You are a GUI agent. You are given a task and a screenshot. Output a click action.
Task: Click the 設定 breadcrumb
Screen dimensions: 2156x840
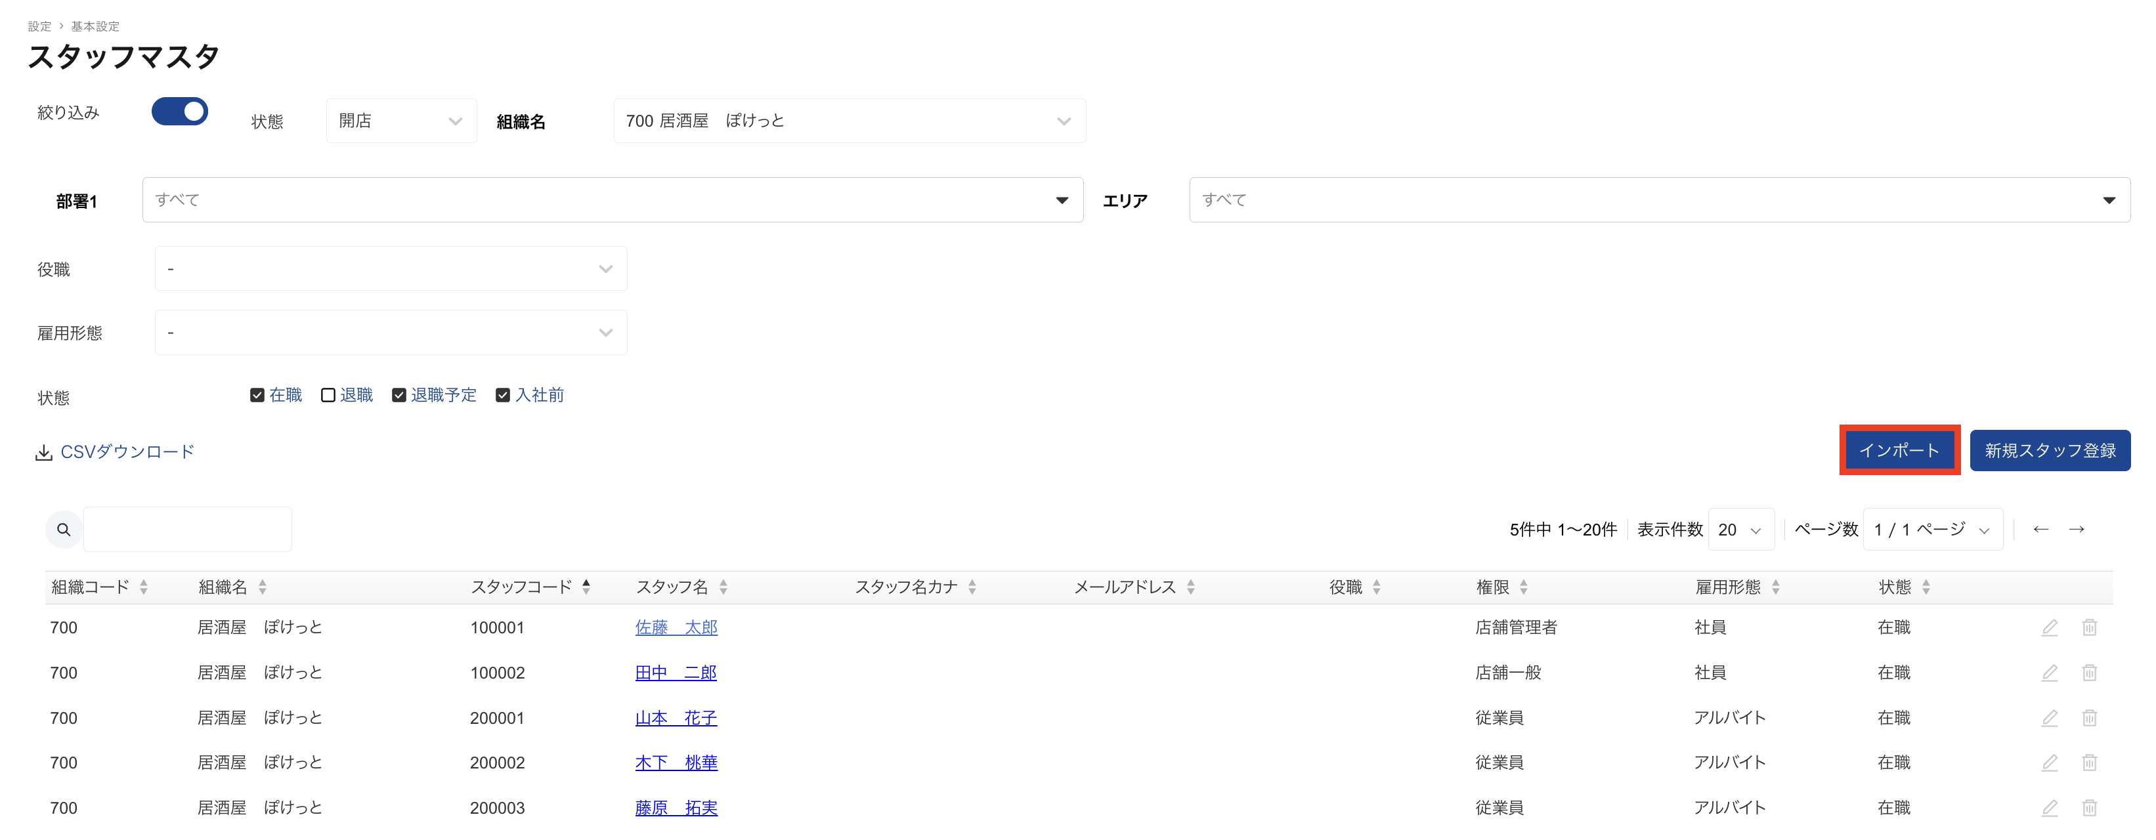(x=39, y=26)
